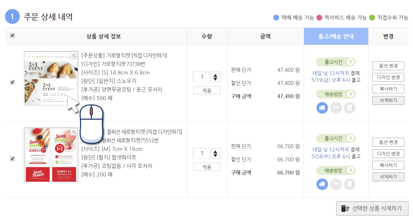Click quantity input field of second item
This screenshot has height=222, width=413.
[x=202, y=153]
